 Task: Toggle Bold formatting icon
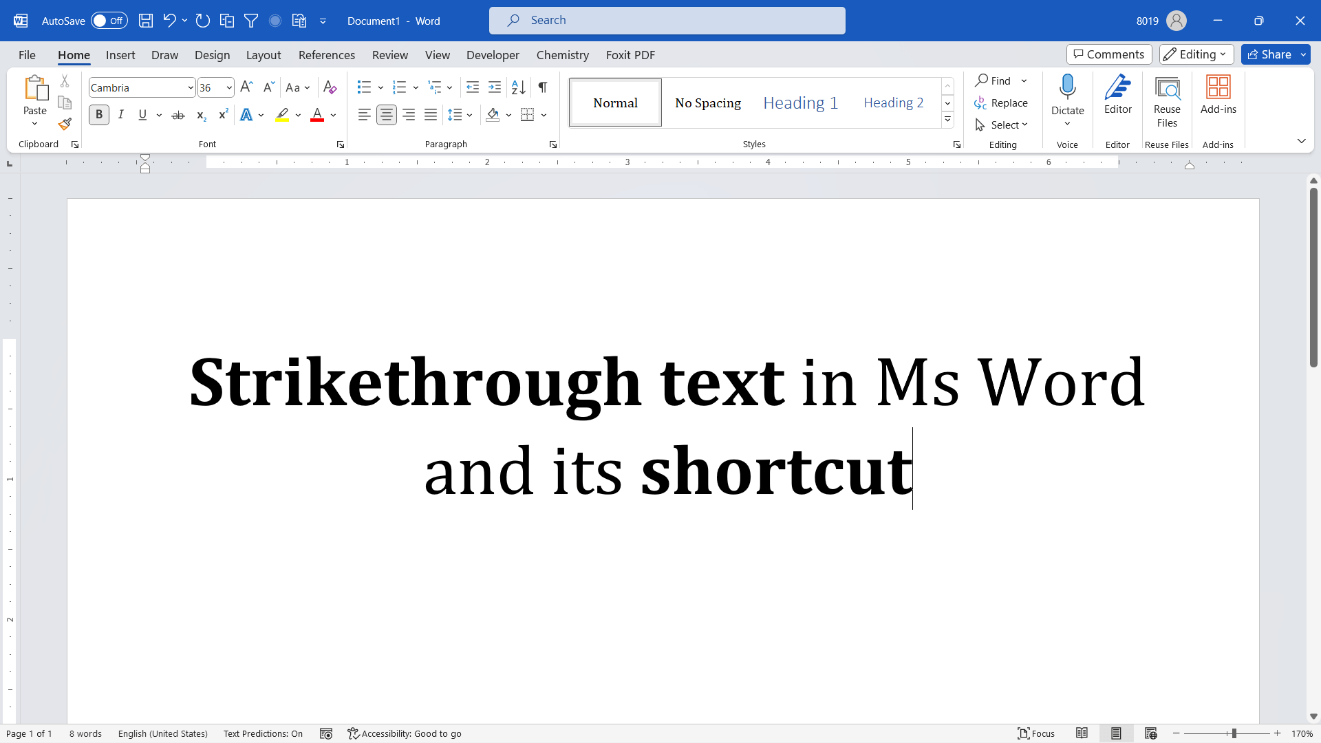click(99, 115)
